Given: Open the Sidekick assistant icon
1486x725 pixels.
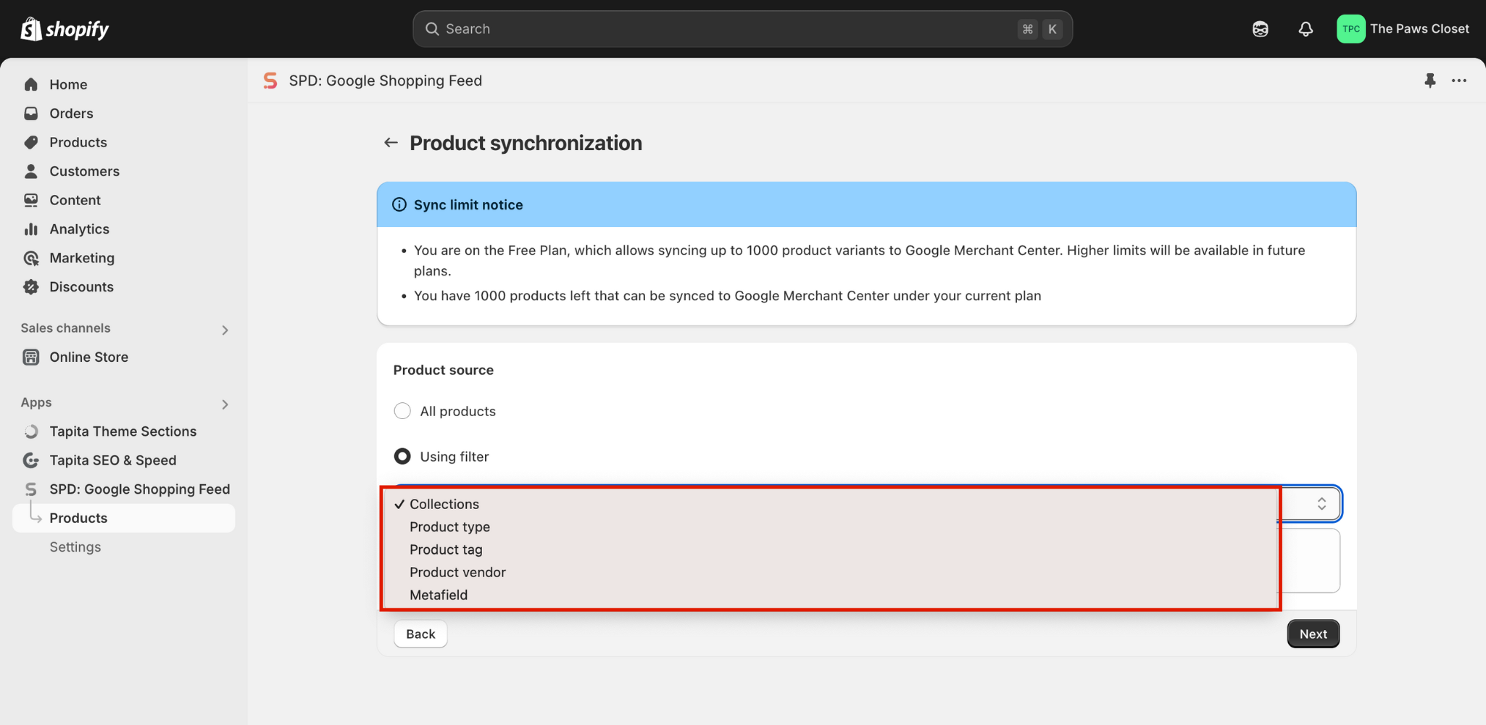Looking at the screenshot, I should click(x=1260, y=29).
